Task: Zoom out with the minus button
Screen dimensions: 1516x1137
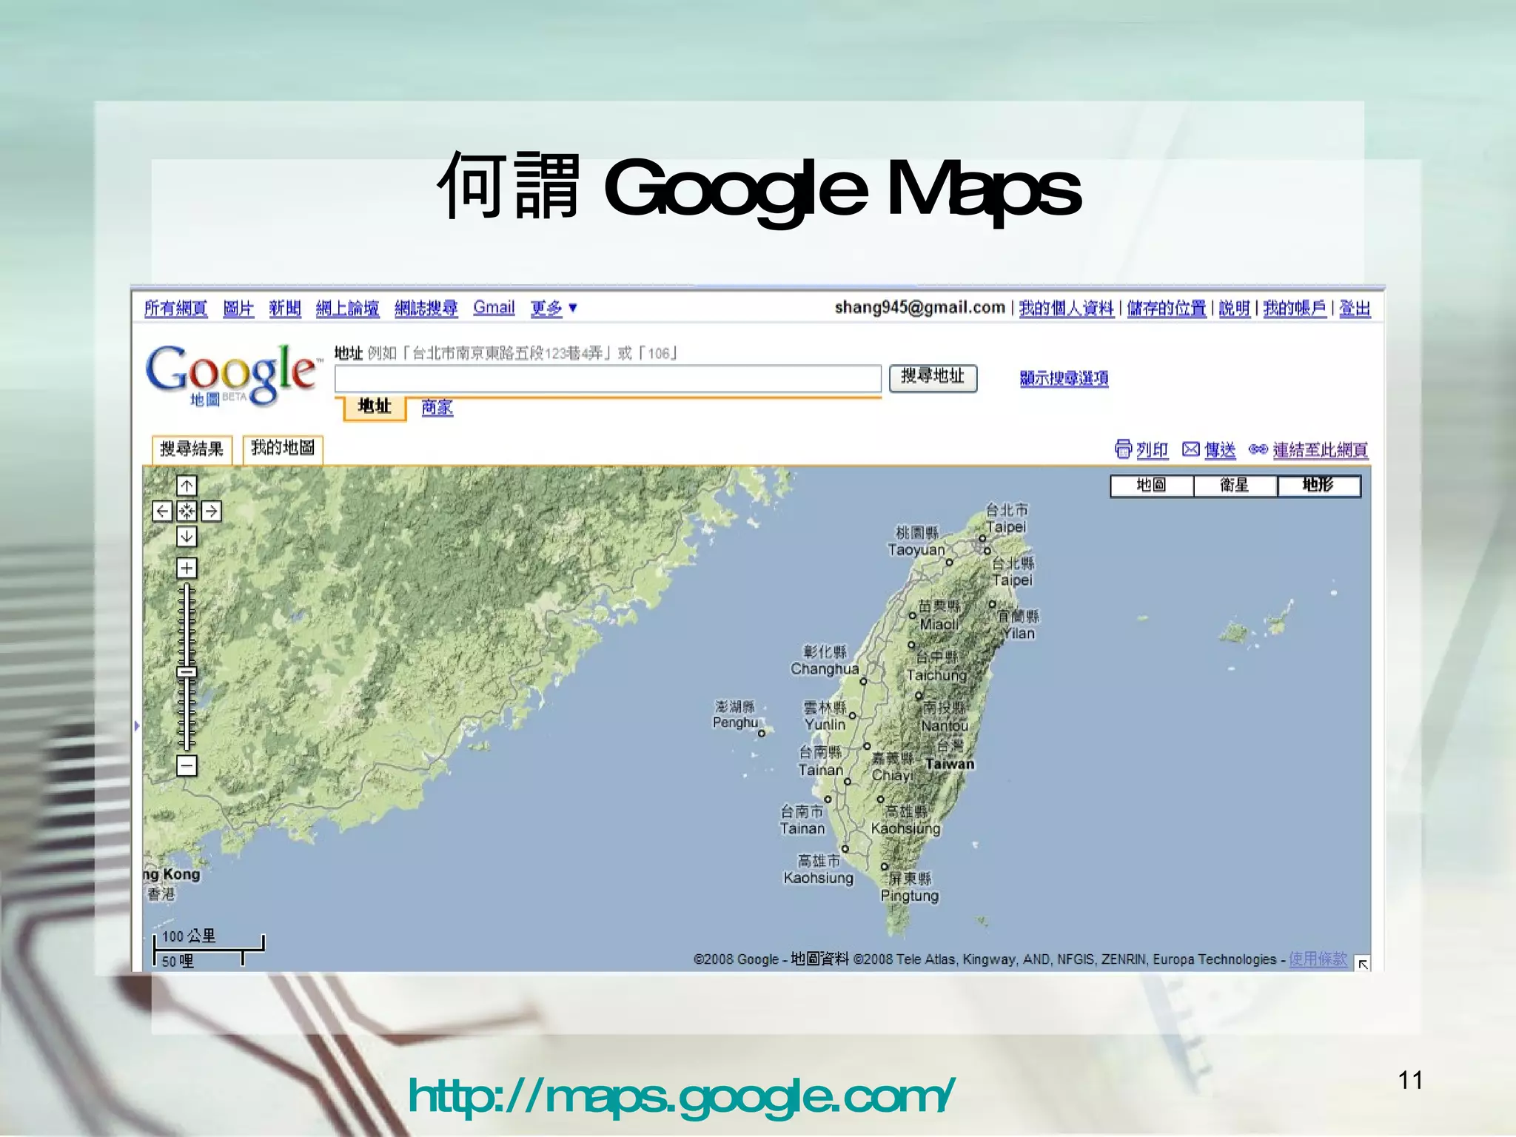Action: 187,765
